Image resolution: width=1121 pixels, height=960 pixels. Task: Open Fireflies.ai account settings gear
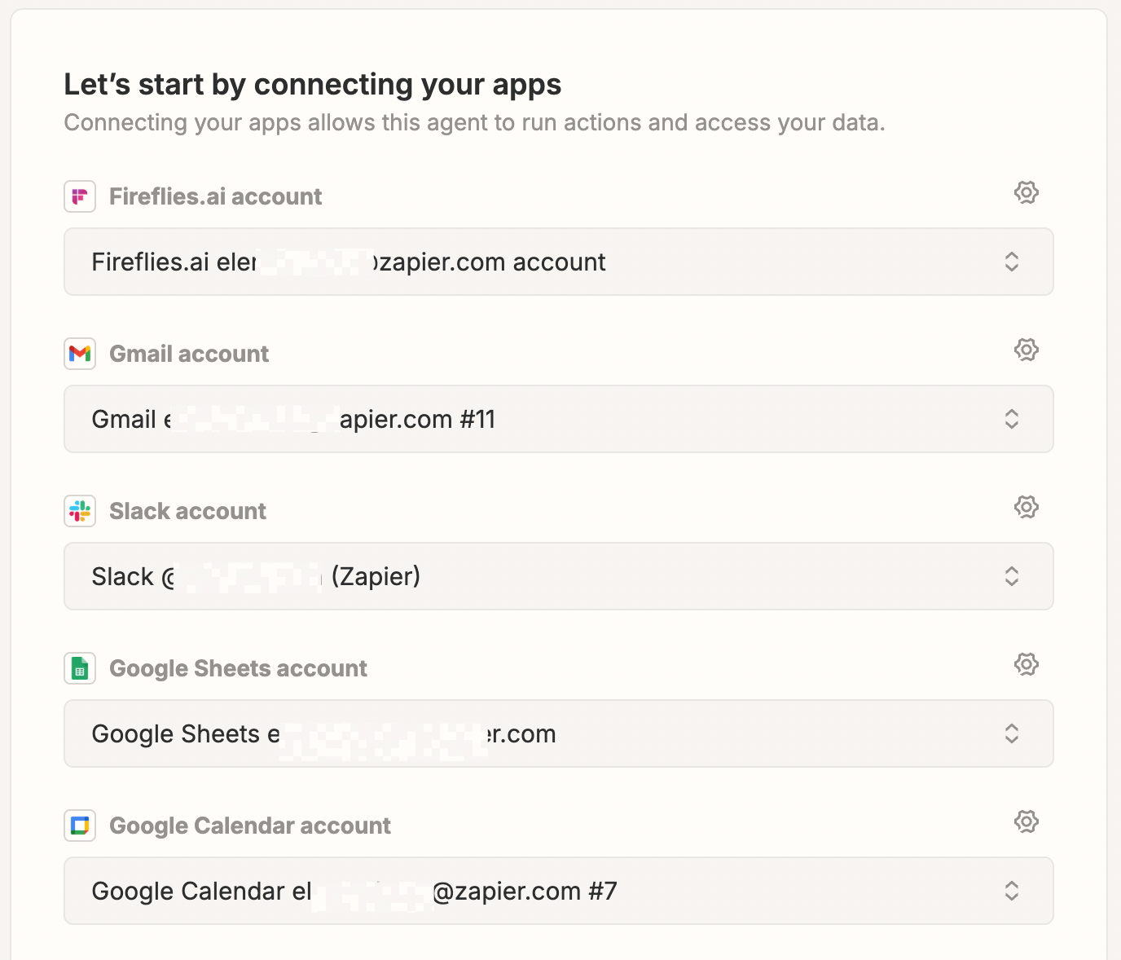(x=1026, y=192)
